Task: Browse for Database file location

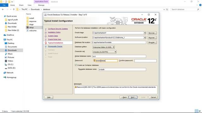Action: pyautogui.click(x=152, y=42)
